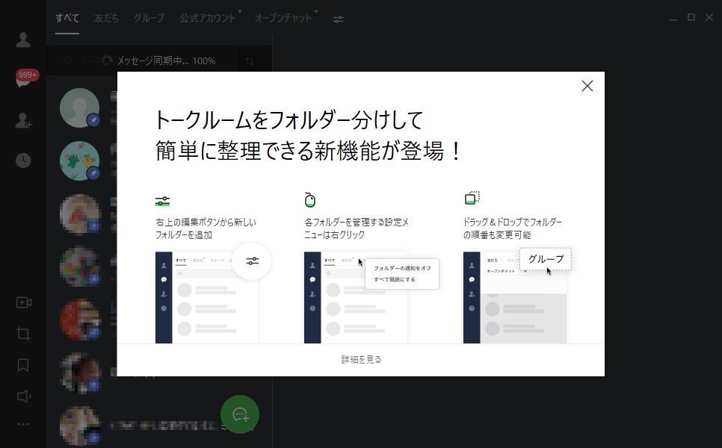
Task: Open the more options ellipsis menu
Action: tap(22, 424)
